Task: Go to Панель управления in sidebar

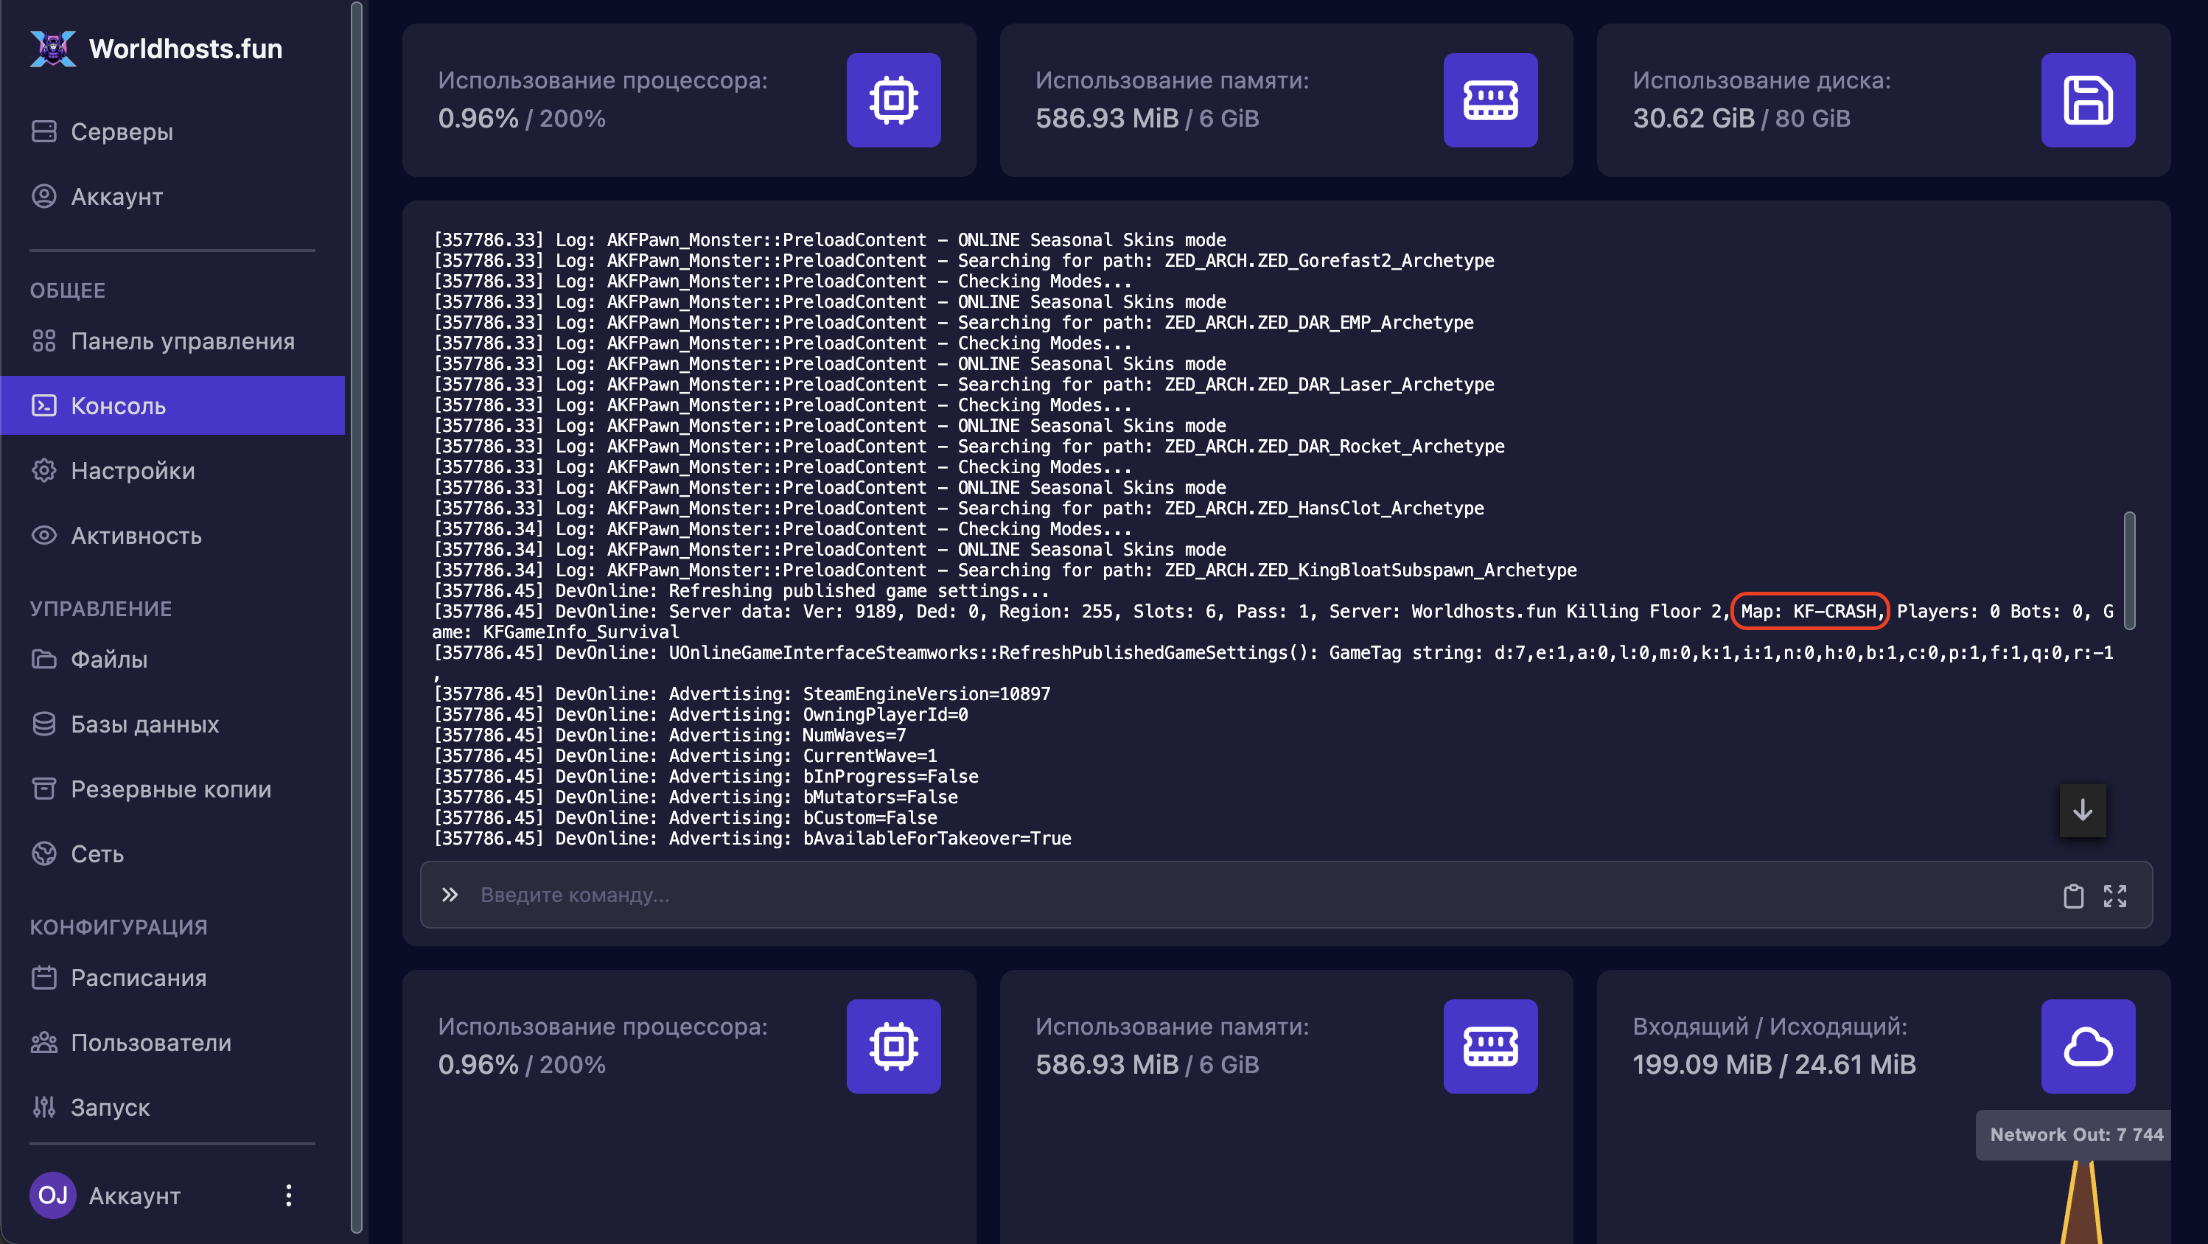Action: (x=183, y=341)
